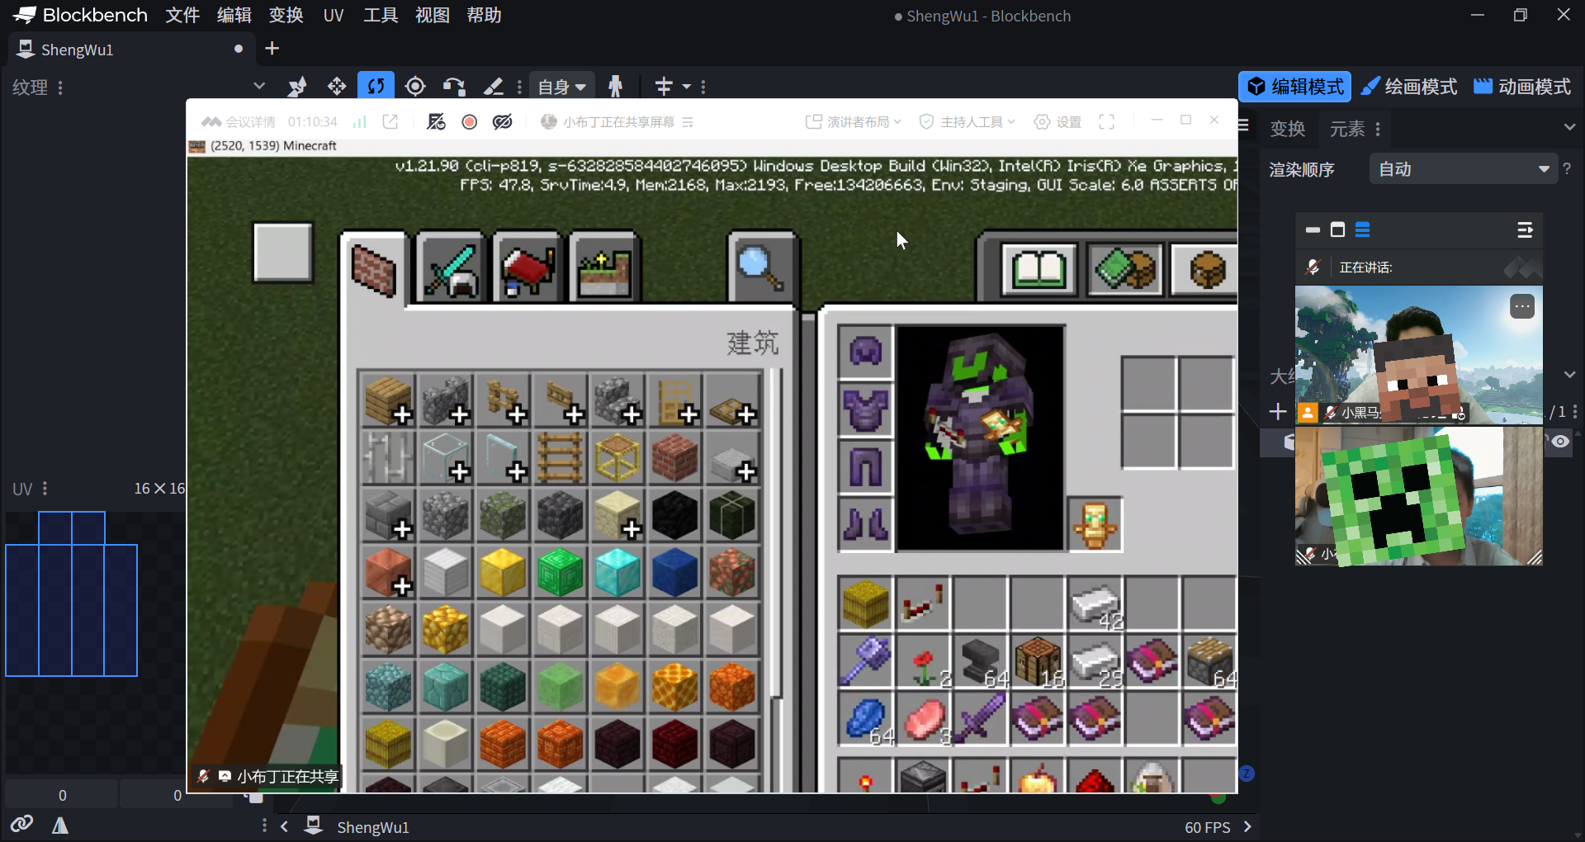This screenshot has width=1585, height=842.
Task: Open the 文件 menu
Action: click(x=182, y=16)
